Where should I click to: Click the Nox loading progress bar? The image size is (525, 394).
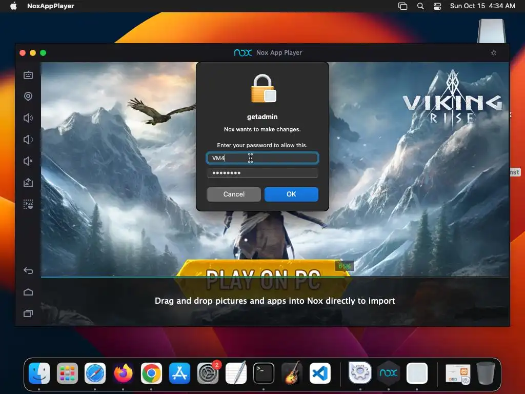click(275, 277)
